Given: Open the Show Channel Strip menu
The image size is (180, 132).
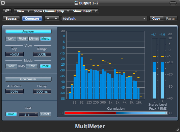Looking at the screenshot, I should 51,11.
